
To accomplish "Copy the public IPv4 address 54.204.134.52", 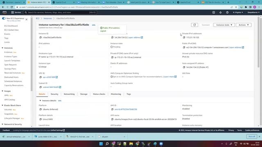I will 112,38.
